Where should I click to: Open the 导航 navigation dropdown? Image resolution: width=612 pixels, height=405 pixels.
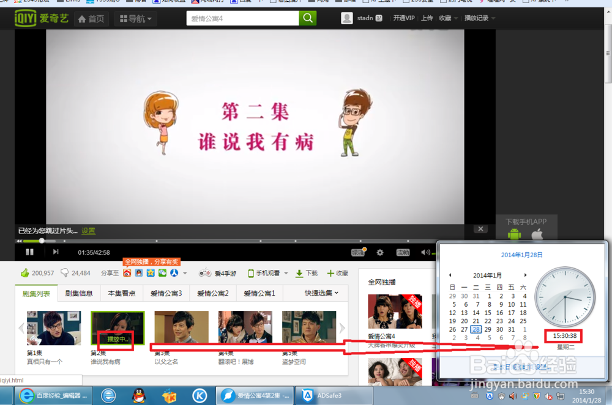coord(135,19)
